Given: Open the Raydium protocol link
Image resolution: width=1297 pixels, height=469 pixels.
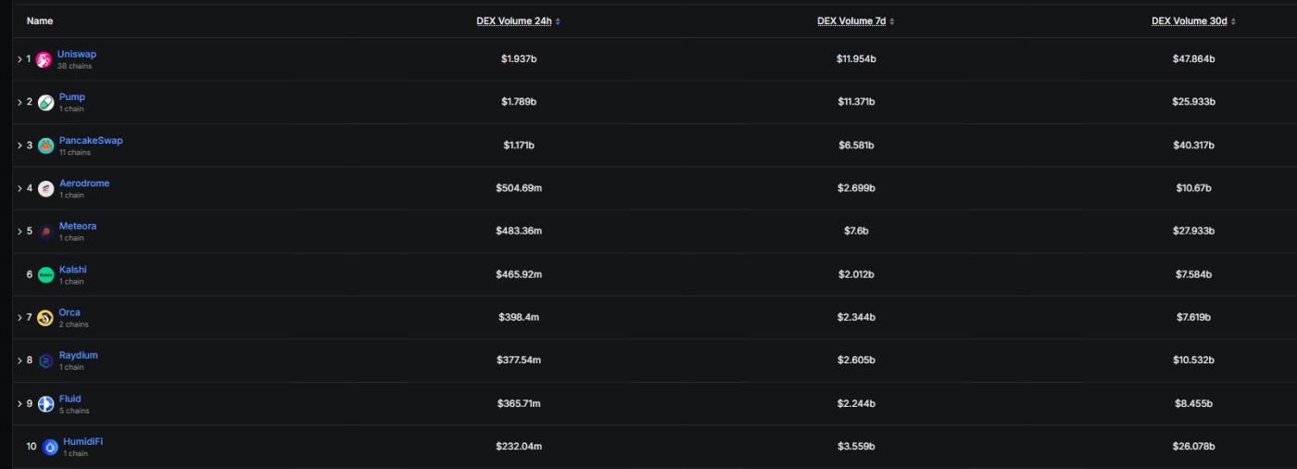Looking at the screenshot, I should pyautogui.click(x=78, y=355).
